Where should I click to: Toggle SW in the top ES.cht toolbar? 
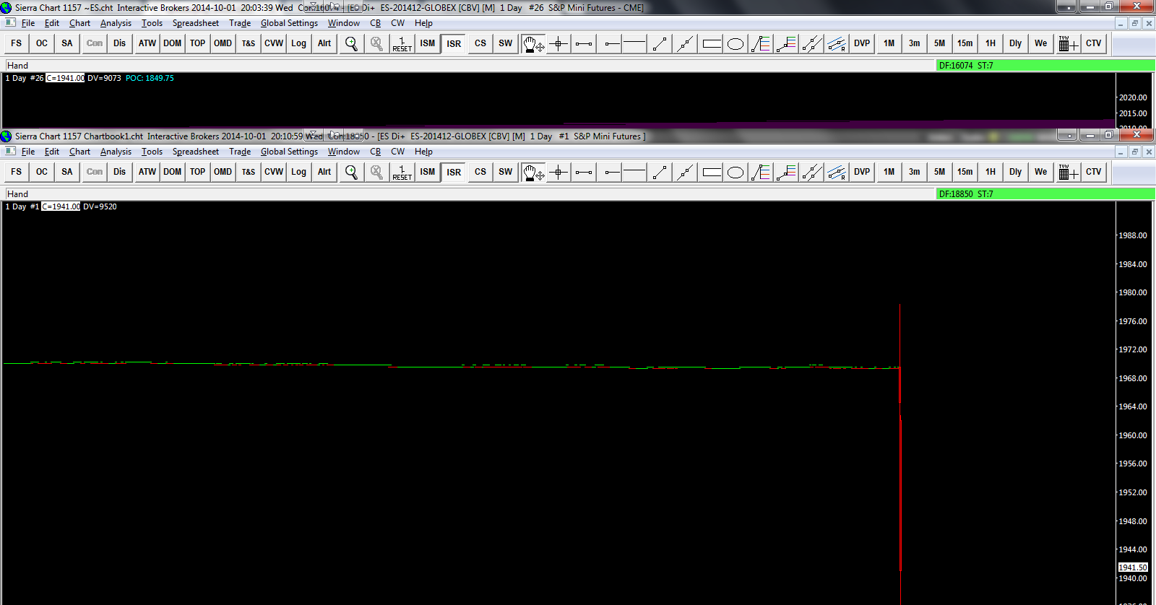point(506,43)
